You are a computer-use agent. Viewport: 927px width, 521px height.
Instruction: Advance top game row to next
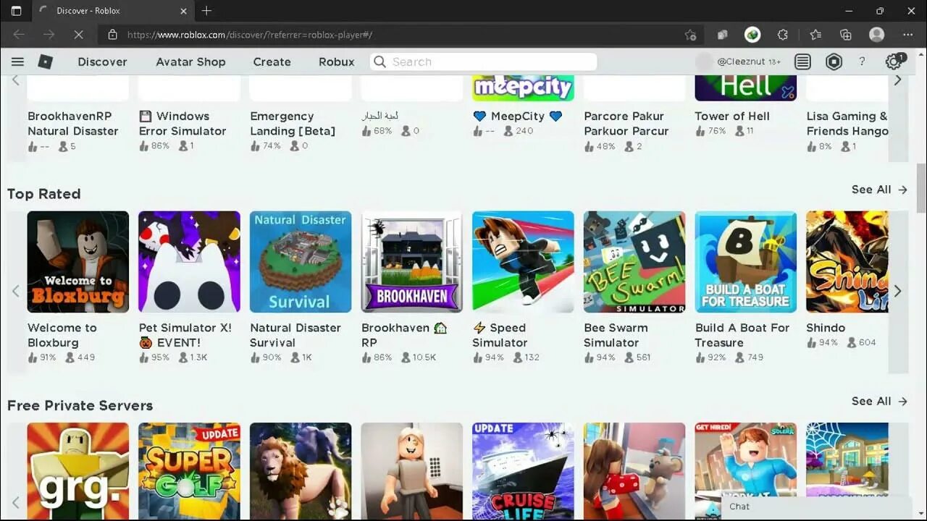(x=898, y=80)
